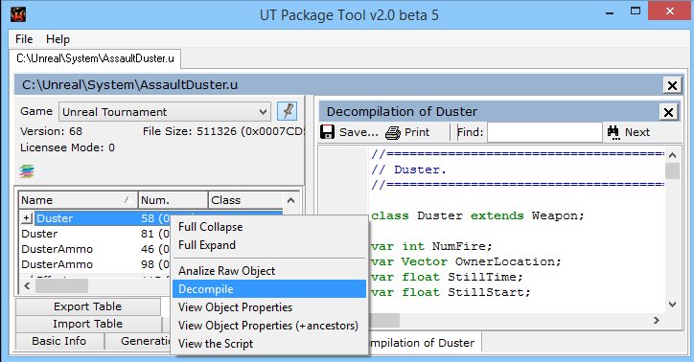Close the AssaultDuster.u file panel

click(x=672, y=85)
